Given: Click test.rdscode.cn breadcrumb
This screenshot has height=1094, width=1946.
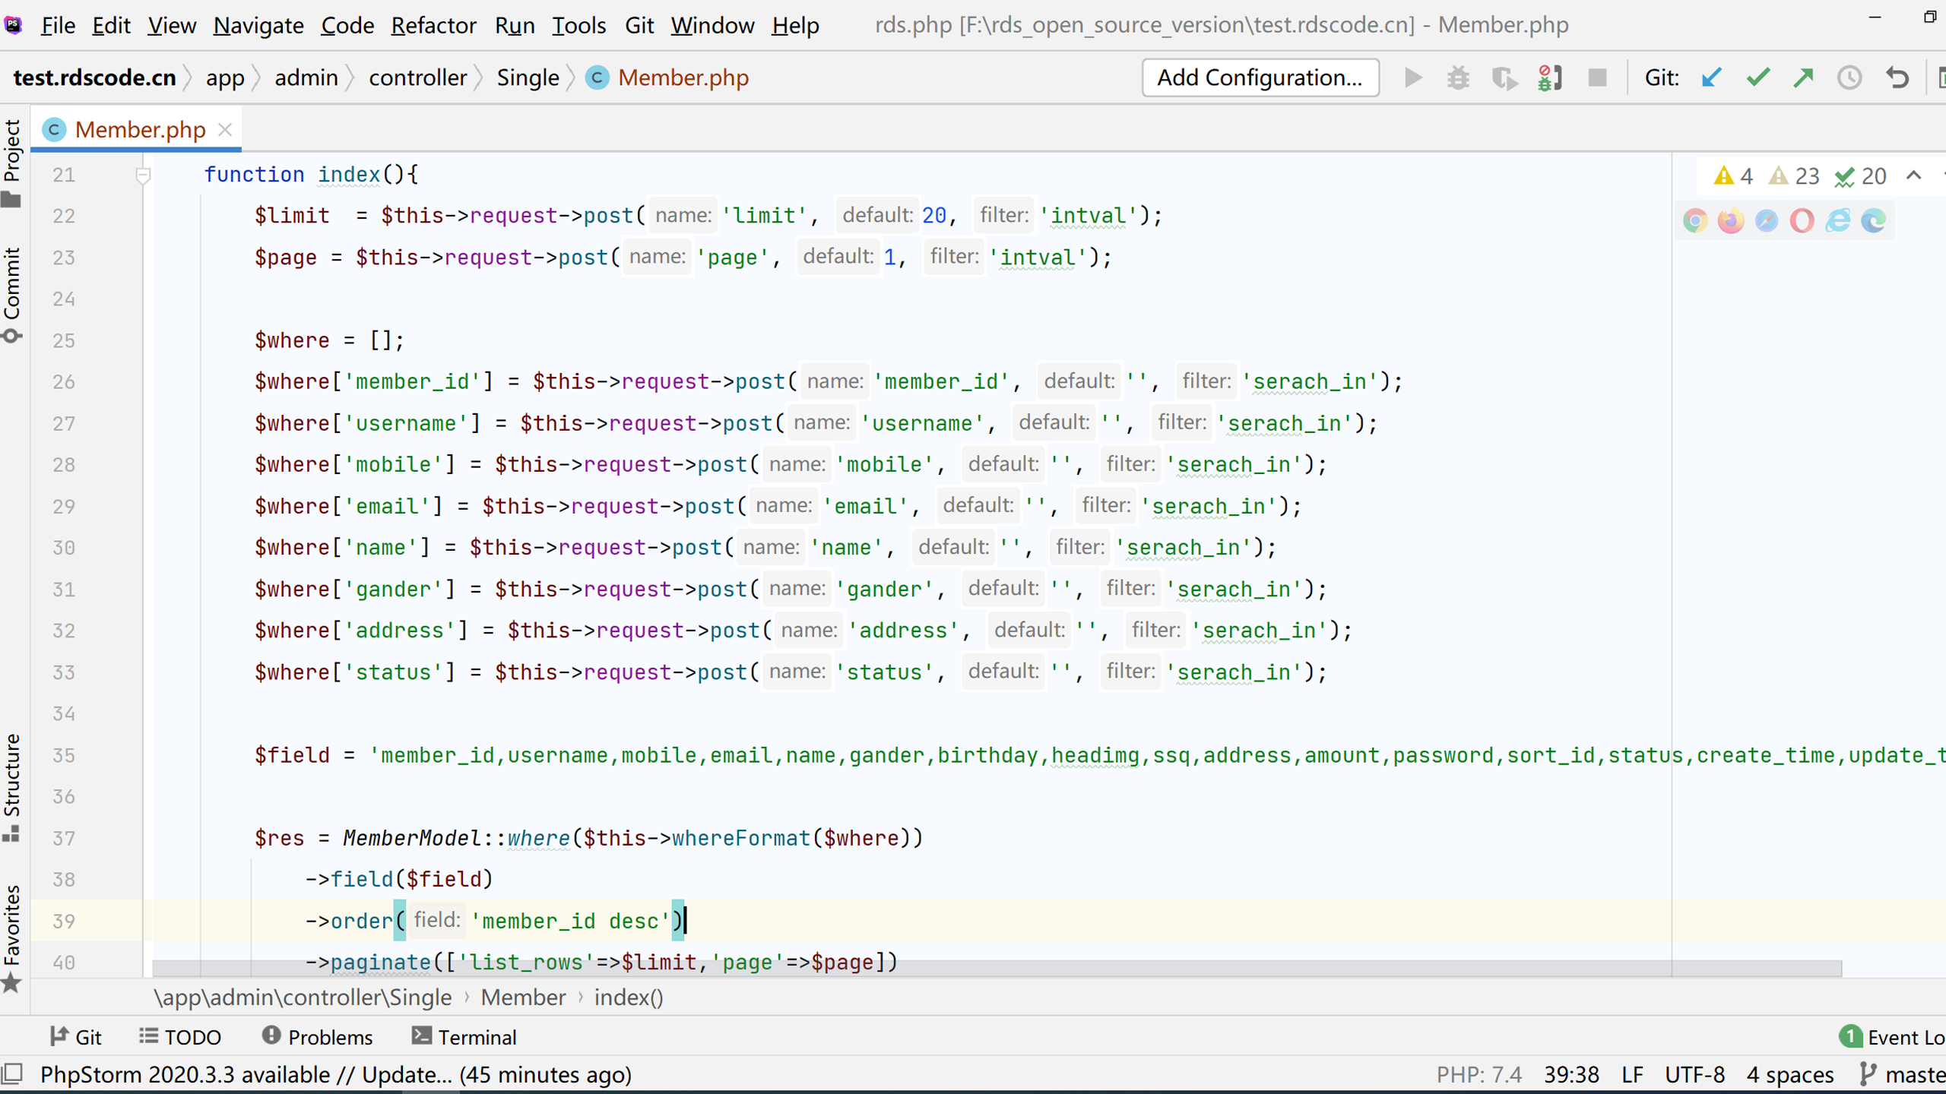Looking at the screenshot, I should tap(94, 77).
